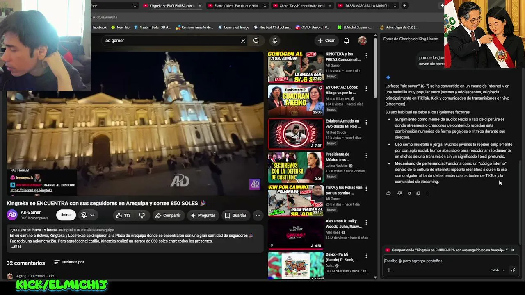Open the Facebook bookmark

click(x=99, y=27)
